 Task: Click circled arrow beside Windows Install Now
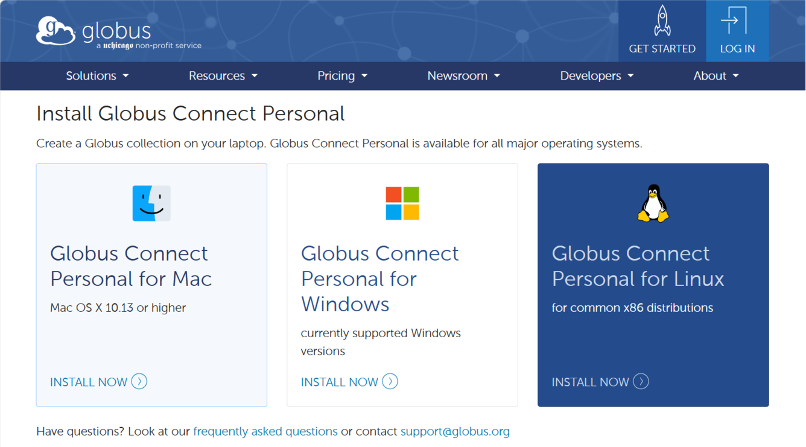pyautogui.click(x=390, y=381)
